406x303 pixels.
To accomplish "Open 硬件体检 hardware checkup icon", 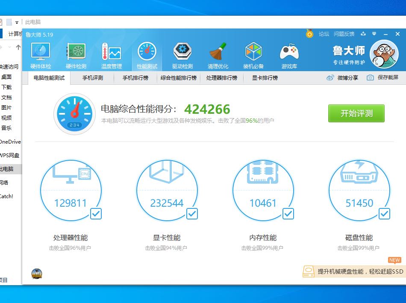I will [x=41, y=52].
